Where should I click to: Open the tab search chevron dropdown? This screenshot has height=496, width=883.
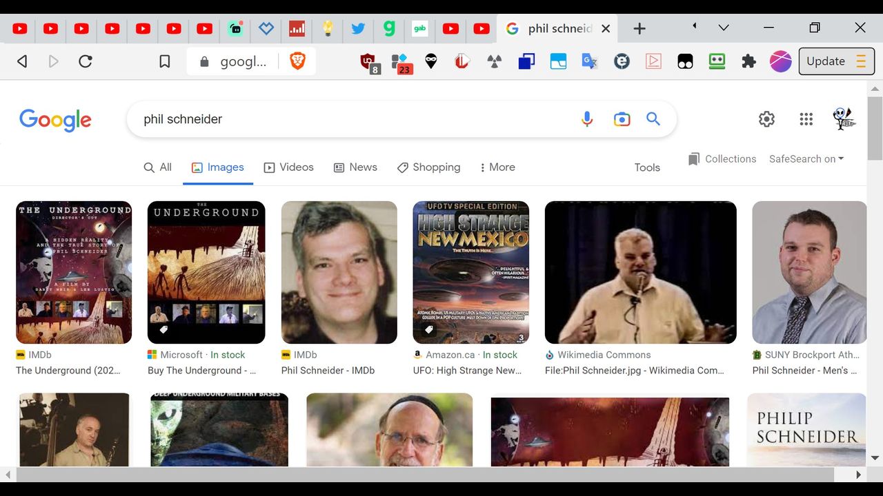pyautogui.click(x=723, y=28)
